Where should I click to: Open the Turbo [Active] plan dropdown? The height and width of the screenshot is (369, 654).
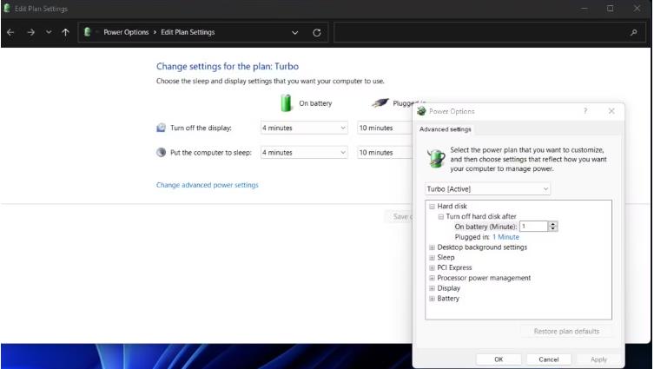point(487,189)
